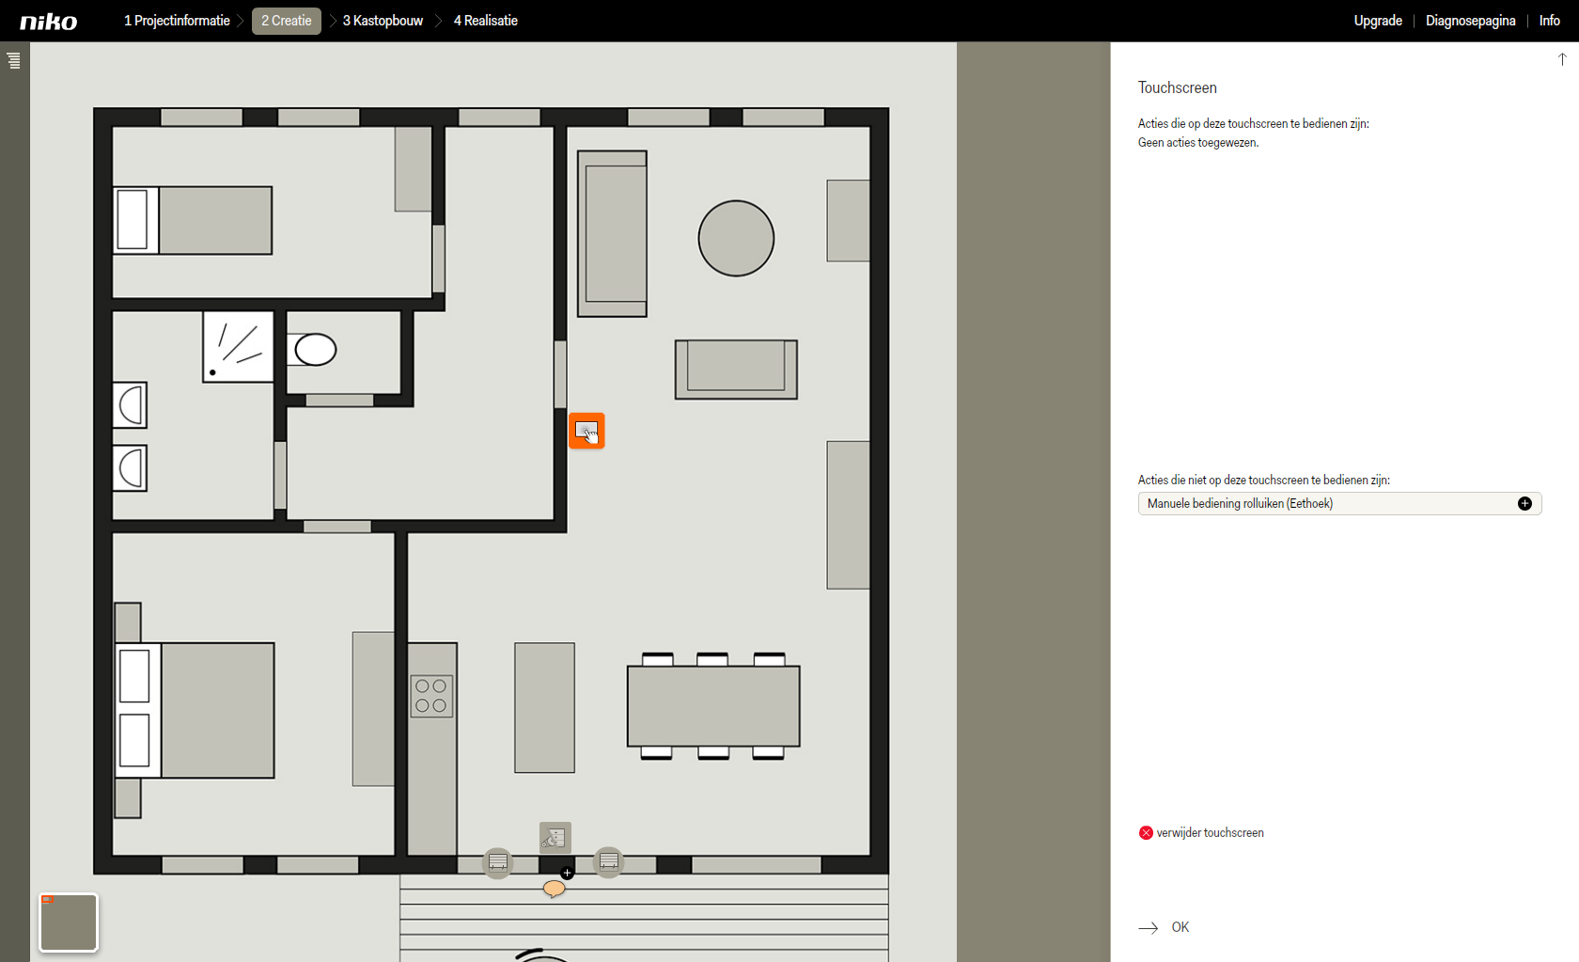Screen dimensions: 1579x962
Task: Click the Niko logo
Action: point(49,22)
